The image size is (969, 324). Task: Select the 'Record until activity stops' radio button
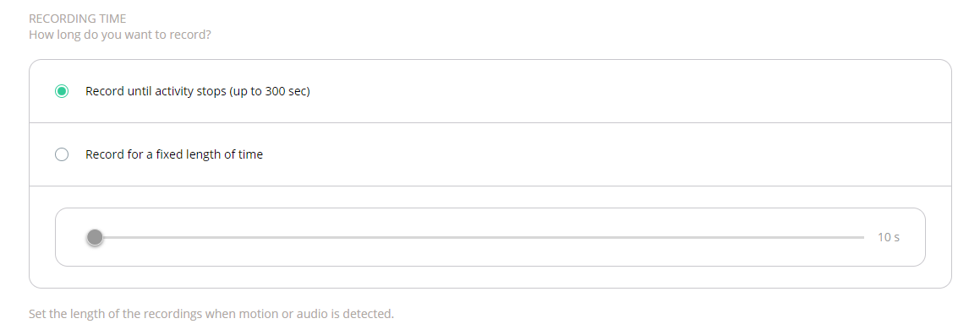62,91
